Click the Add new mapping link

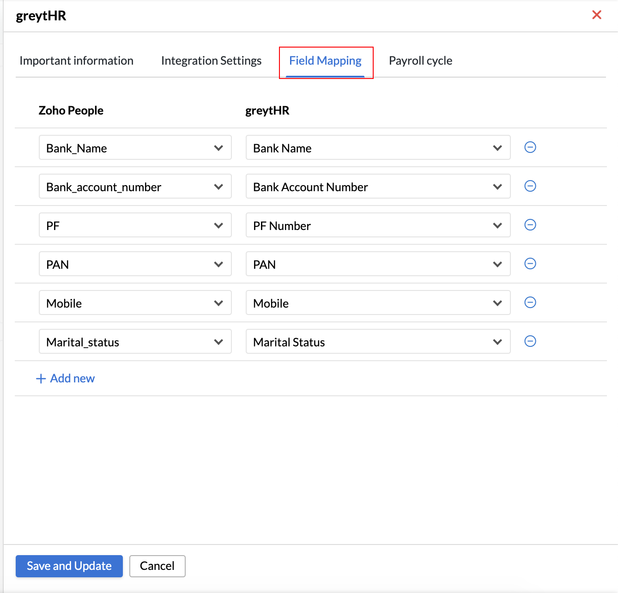[x=66, y=379]
